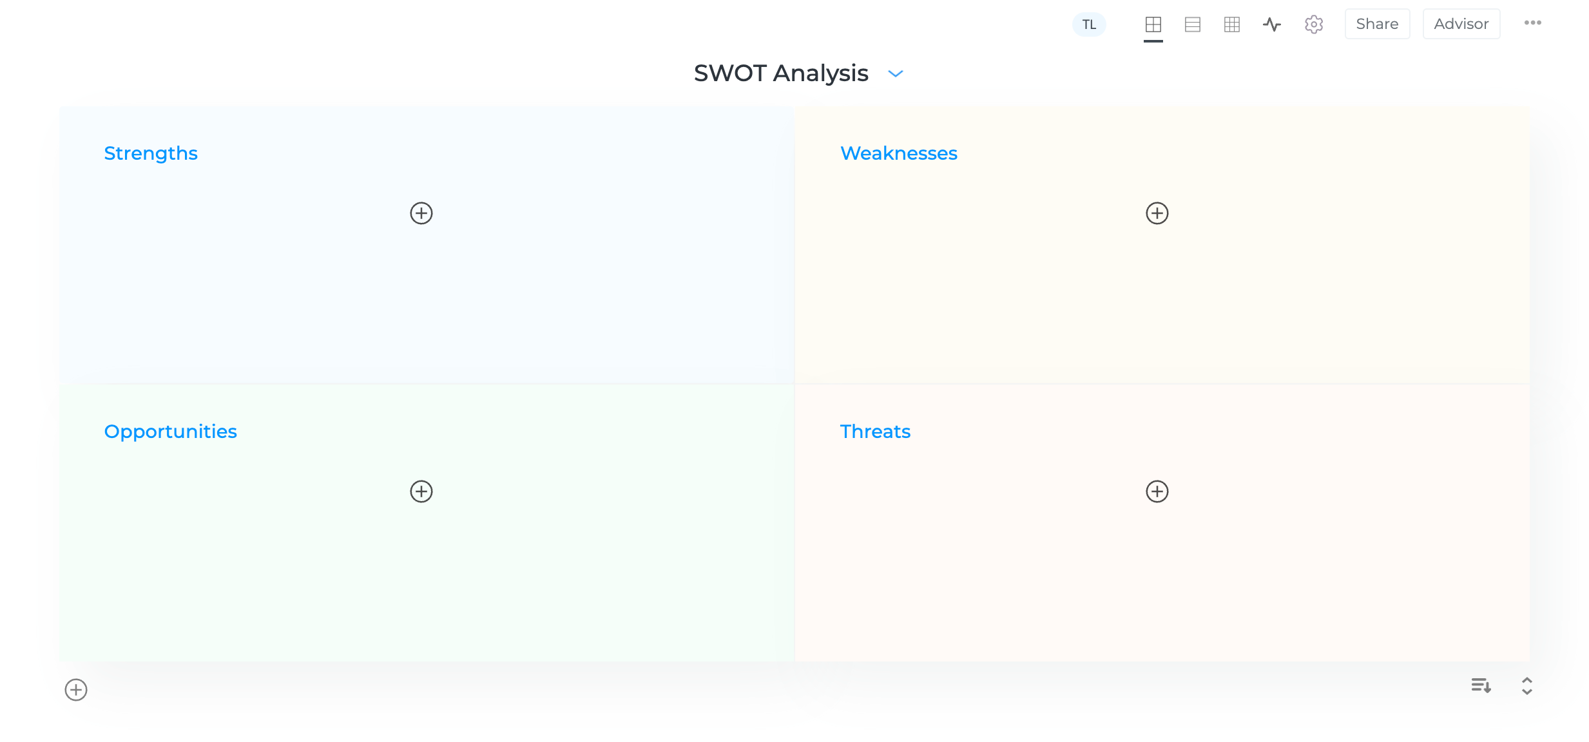The height and width of the screenshot is (742, 1589).
Task: Switch to the rows view layout
Action: pyautogui.click(x=1193, y=24)
